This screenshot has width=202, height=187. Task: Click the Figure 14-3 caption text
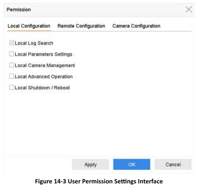coord(99,181)
